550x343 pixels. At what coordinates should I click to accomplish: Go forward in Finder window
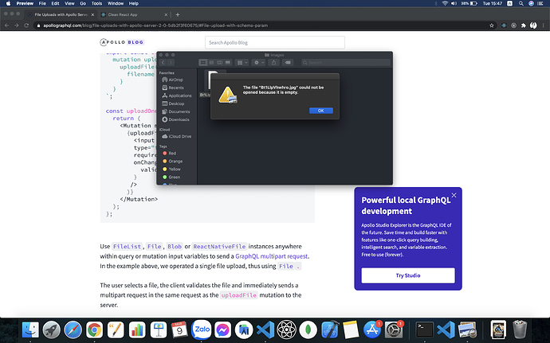click(x=171, y=62)
